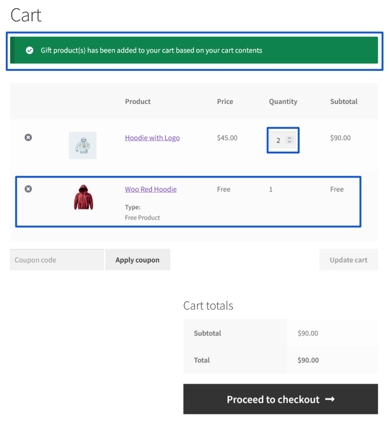Increase Hoodie with Logo quantity using up arrow
The width and height of the screenshot is (390, 424).
pos(289,138)
